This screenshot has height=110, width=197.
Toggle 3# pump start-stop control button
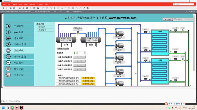(x=88, y=84)
